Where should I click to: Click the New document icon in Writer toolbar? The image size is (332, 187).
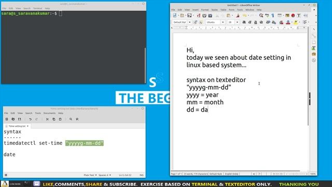(x=174, y=16)
